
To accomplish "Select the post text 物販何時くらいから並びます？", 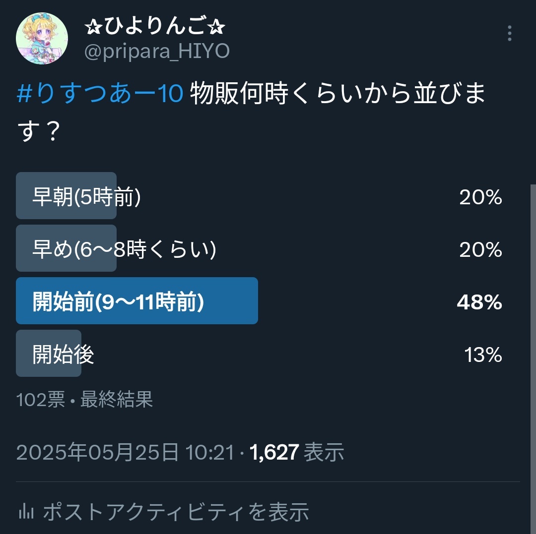I will tap(251, 111).
